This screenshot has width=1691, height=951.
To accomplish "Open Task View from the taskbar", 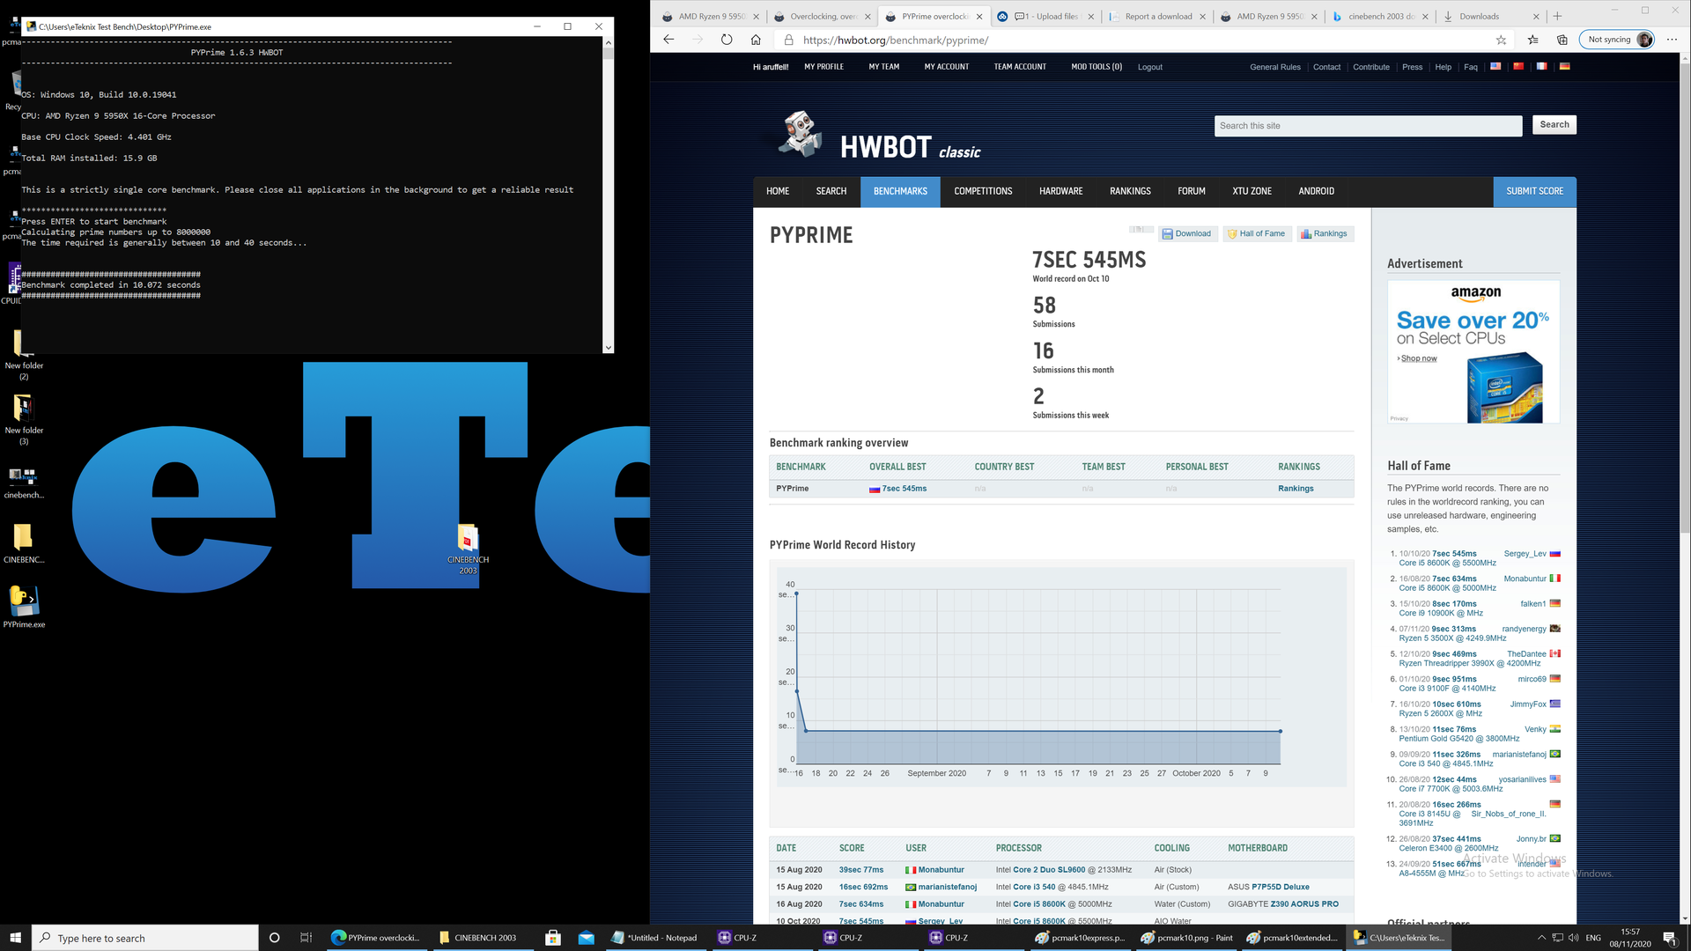I will click(306, 938).
